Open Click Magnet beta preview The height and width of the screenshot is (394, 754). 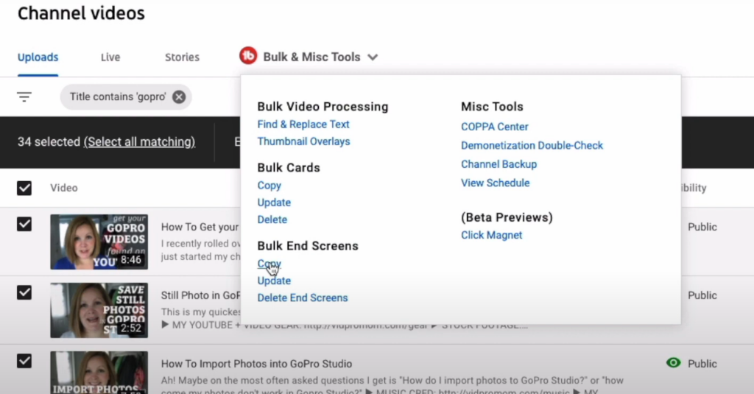point(491,235)
